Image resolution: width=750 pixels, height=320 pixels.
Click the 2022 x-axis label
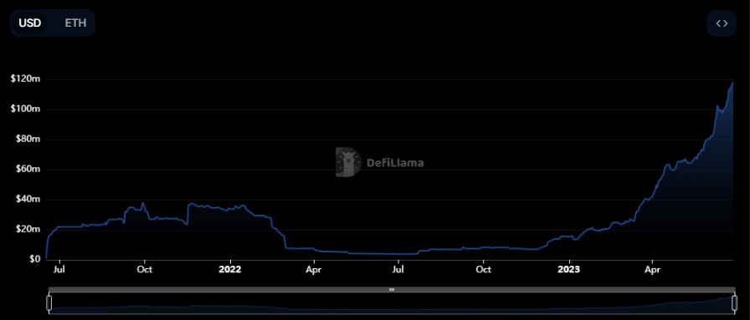pos(230,269)
